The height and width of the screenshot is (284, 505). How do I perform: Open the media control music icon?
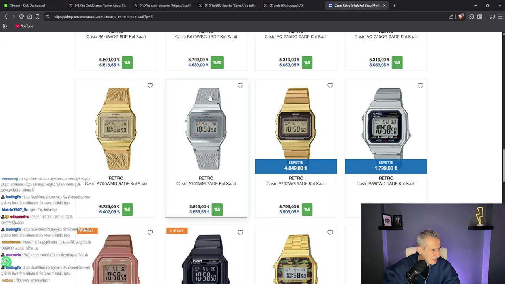pyautogui.click(x=492, y=17)
